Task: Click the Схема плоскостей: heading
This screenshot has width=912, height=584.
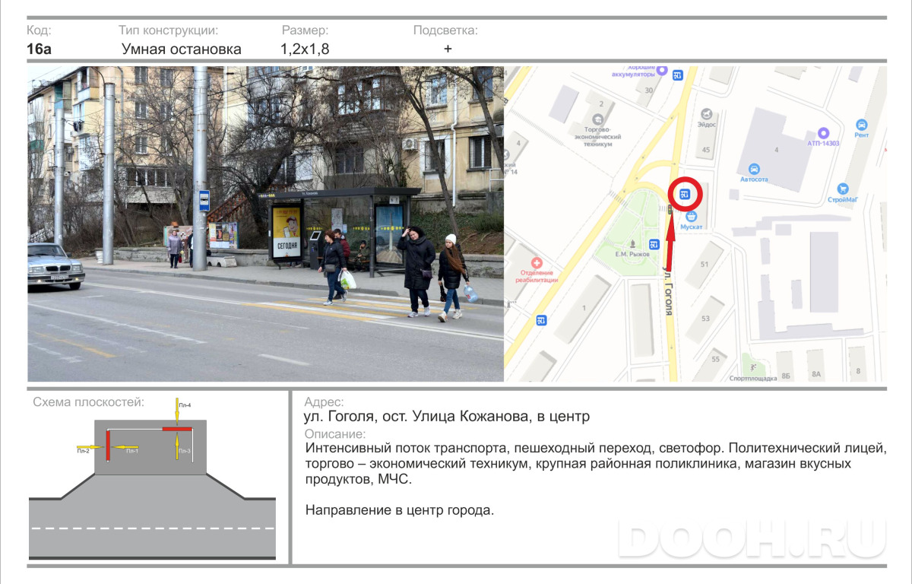Action: coord(88,402)
